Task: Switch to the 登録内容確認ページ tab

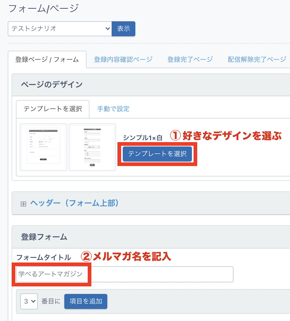Action: (123, 59)
